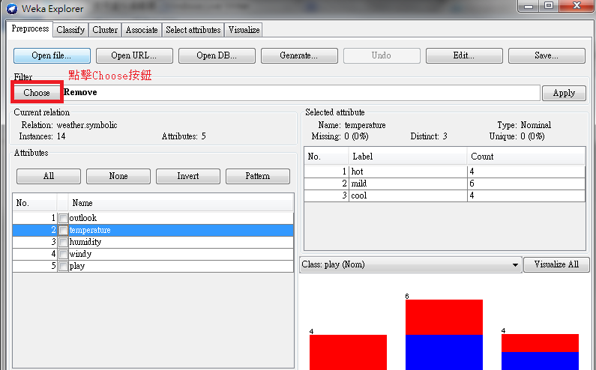596x370 pixels.
Task: Click the Invert selection button
Action: coord(187,176)
